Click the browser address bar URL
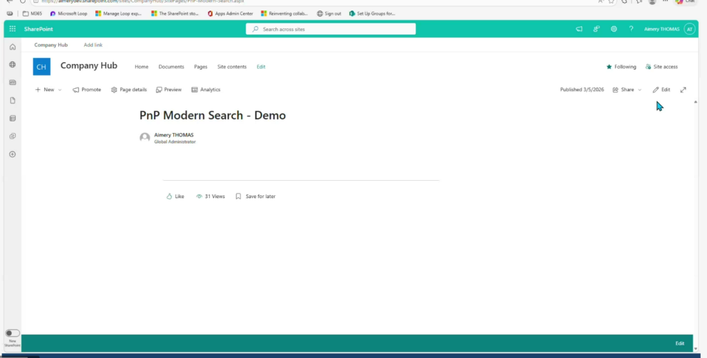The image size is (707, 358). tap(143, 1)
